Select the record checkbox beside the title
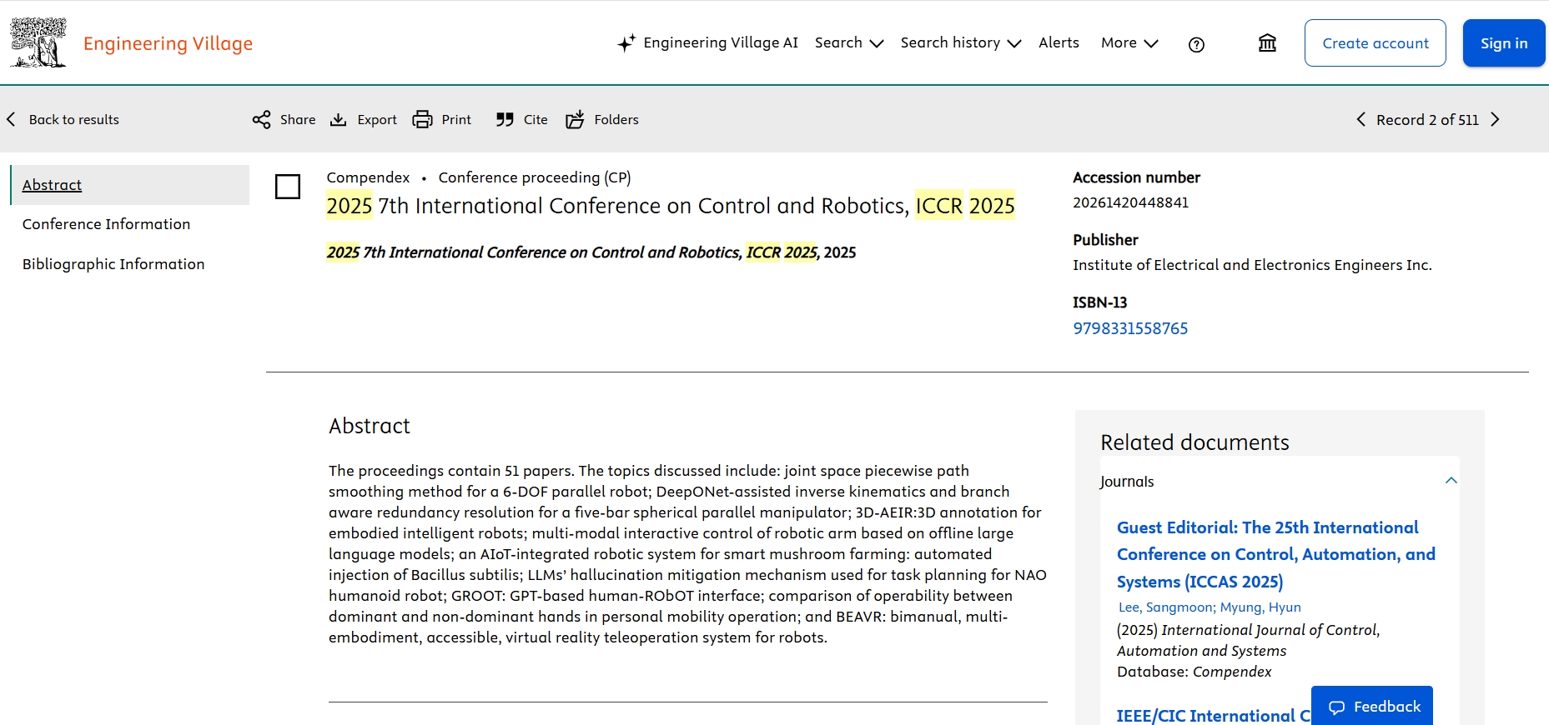This screenshot has width=1549, height=725. point(288,187)
